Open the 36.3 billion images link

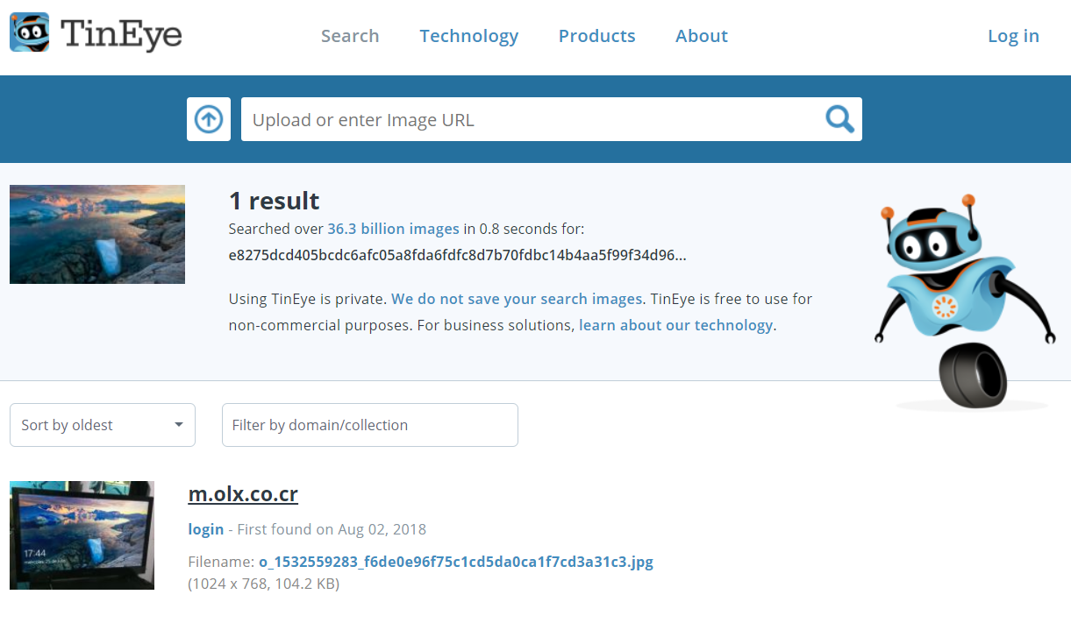(393, 229)
